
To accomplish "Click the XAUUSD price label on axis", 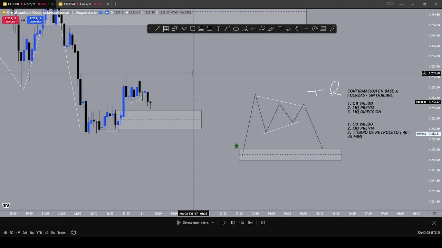I will 421,102.
